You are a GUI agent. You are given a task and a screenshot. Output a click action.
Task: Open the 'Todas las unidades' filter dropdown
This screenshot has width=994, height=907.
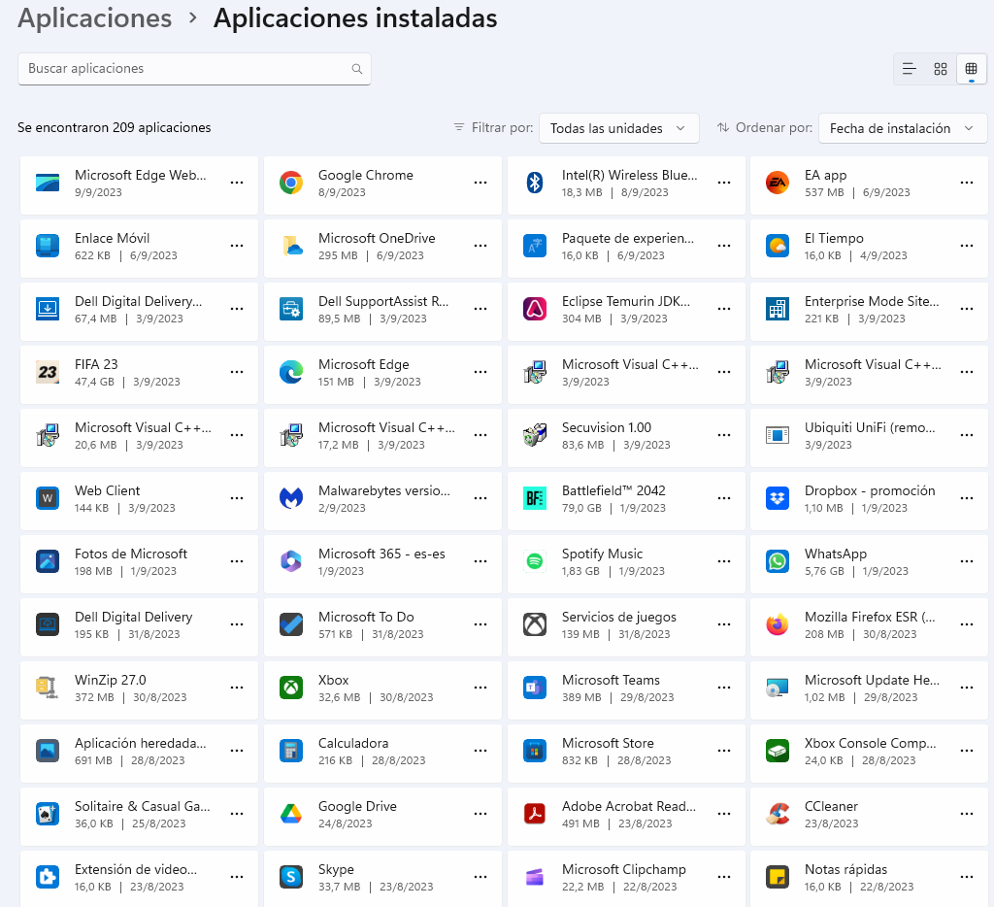(618, 128)
